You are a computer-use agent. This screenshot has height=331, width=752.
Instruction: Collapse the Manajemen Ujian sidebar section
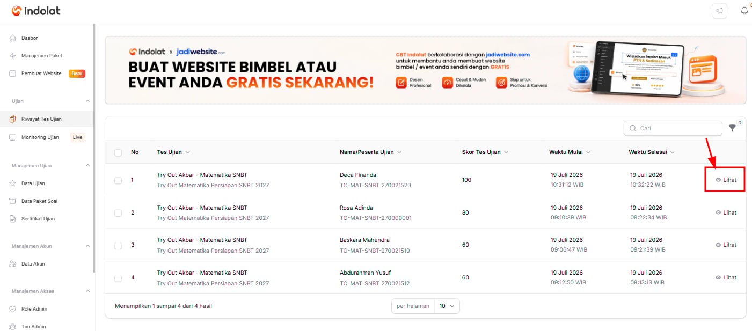[x=88, y=165]
